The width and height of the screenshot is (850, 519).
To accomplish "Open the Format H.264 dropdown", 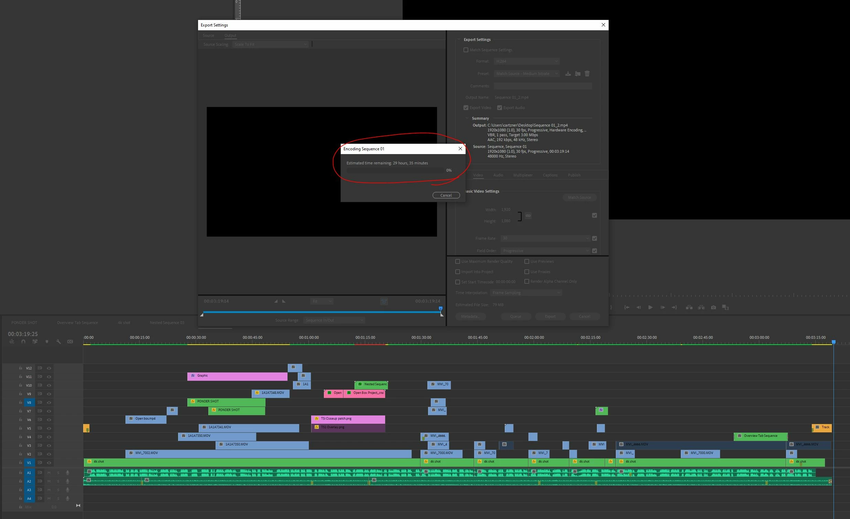I will (526, 62).
